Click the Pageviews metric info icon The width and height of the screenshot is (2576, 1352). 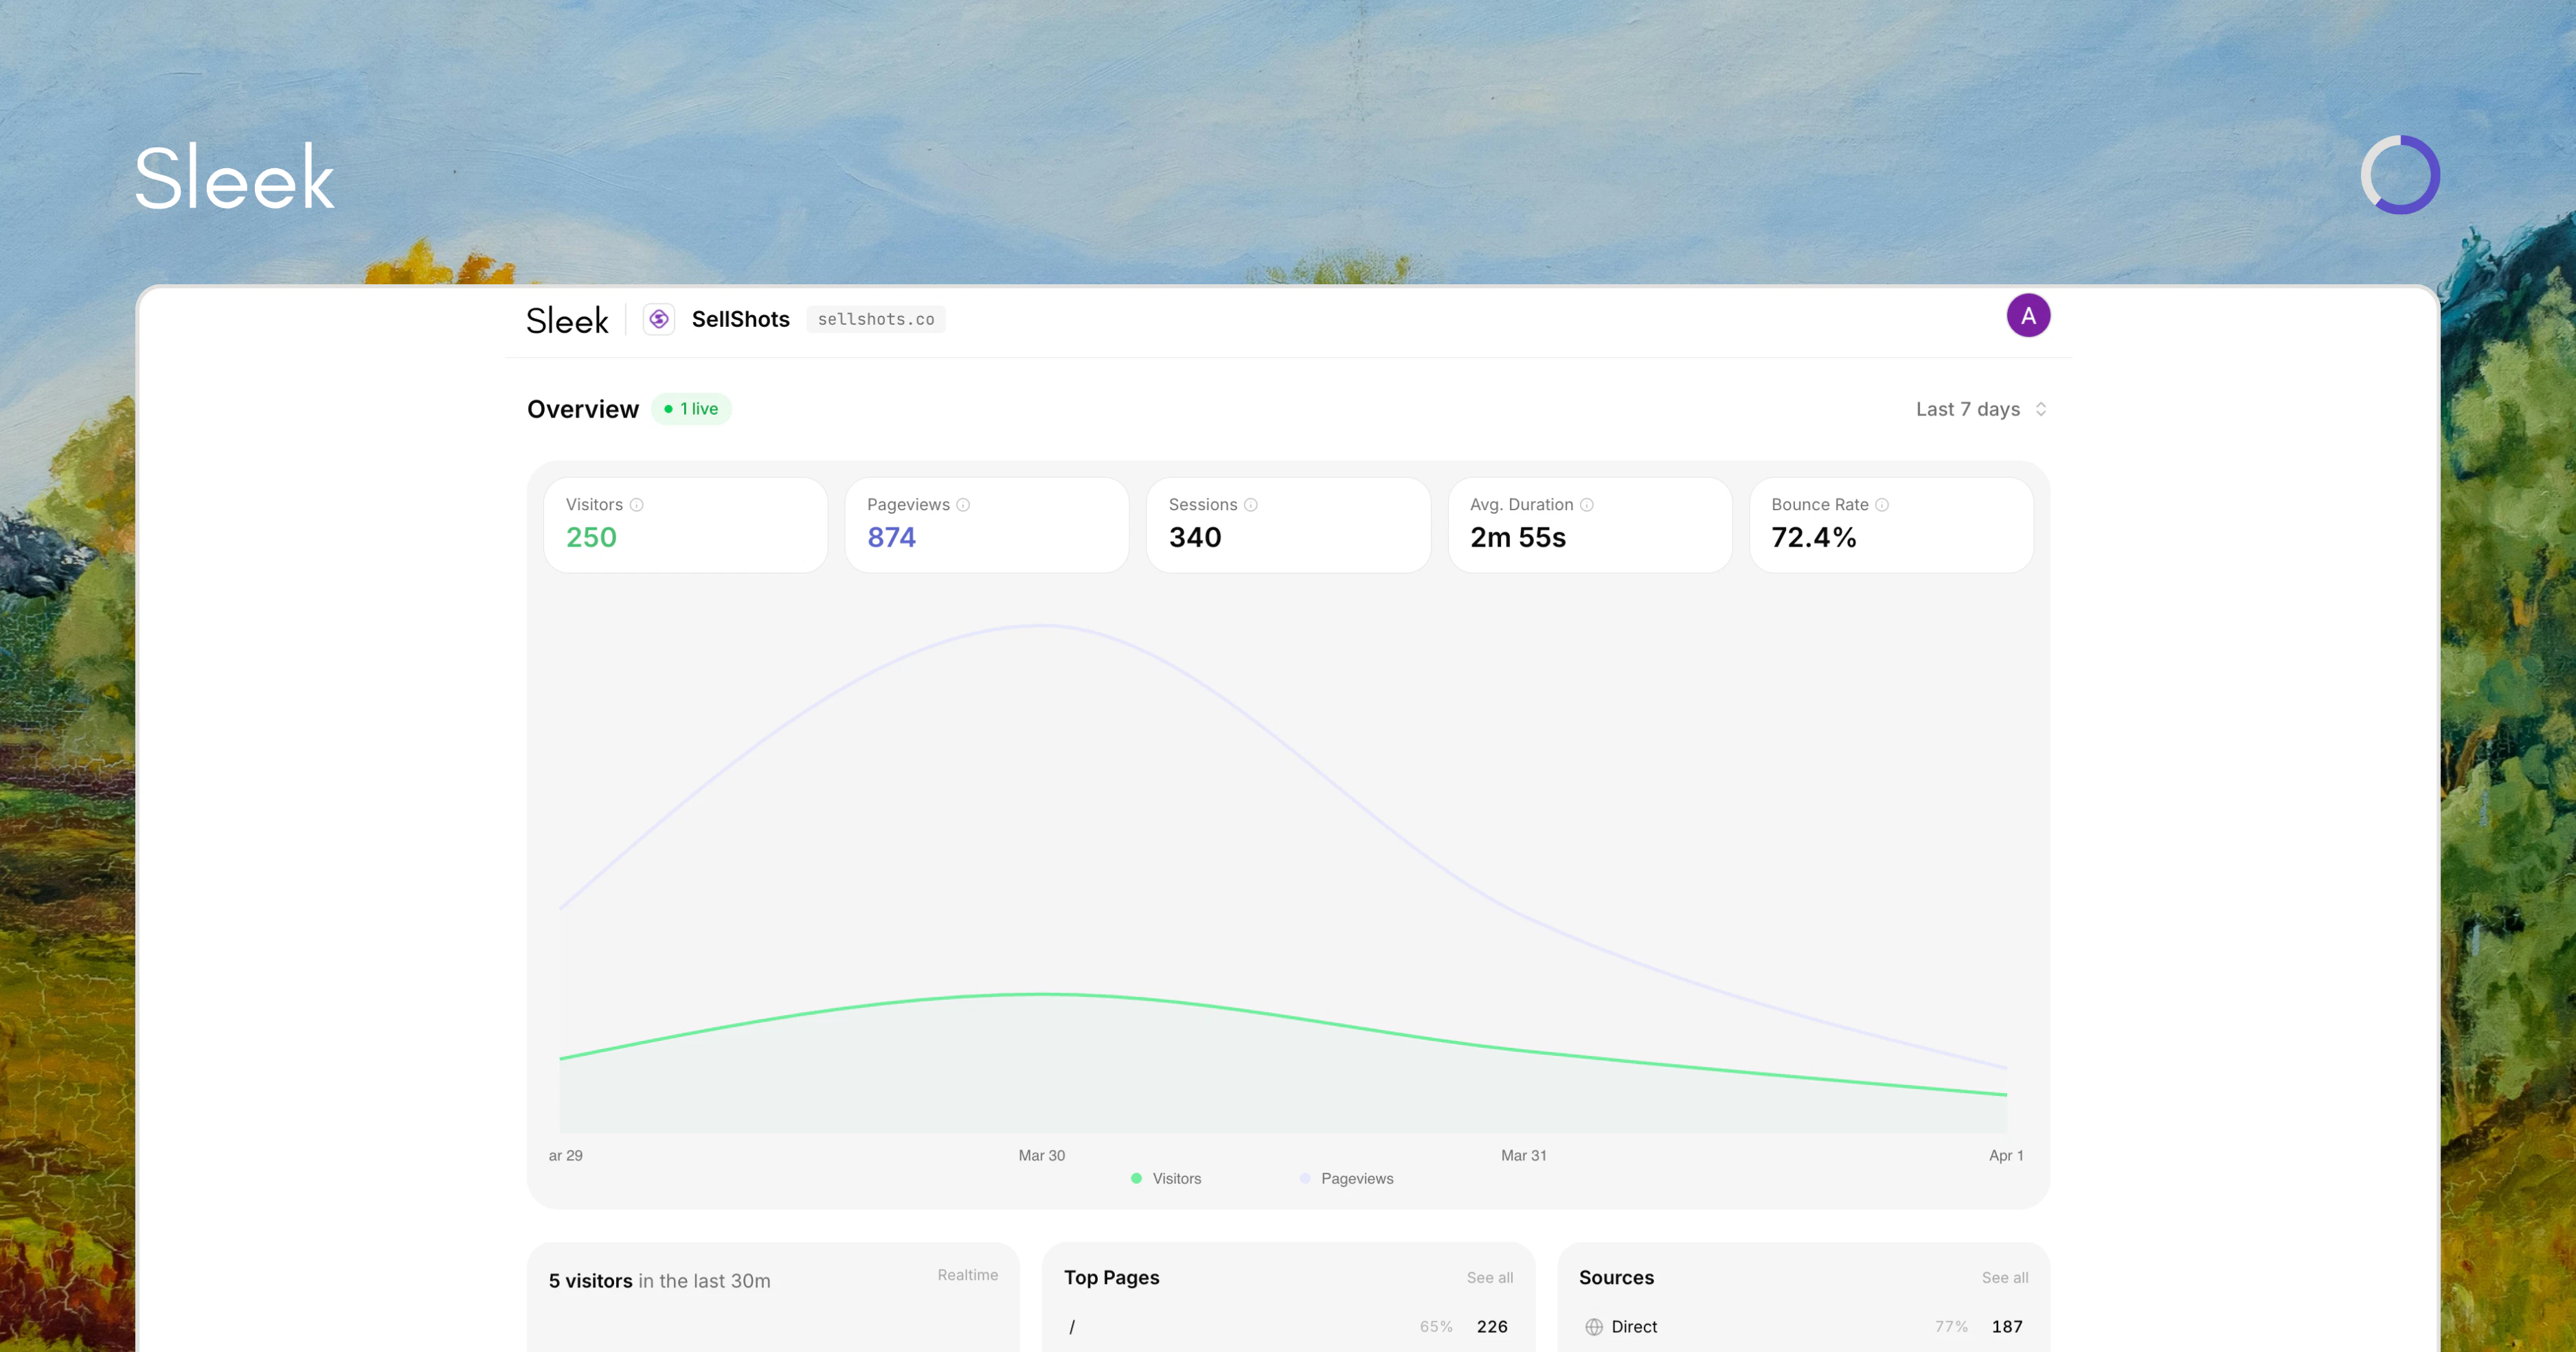(963, 505)
